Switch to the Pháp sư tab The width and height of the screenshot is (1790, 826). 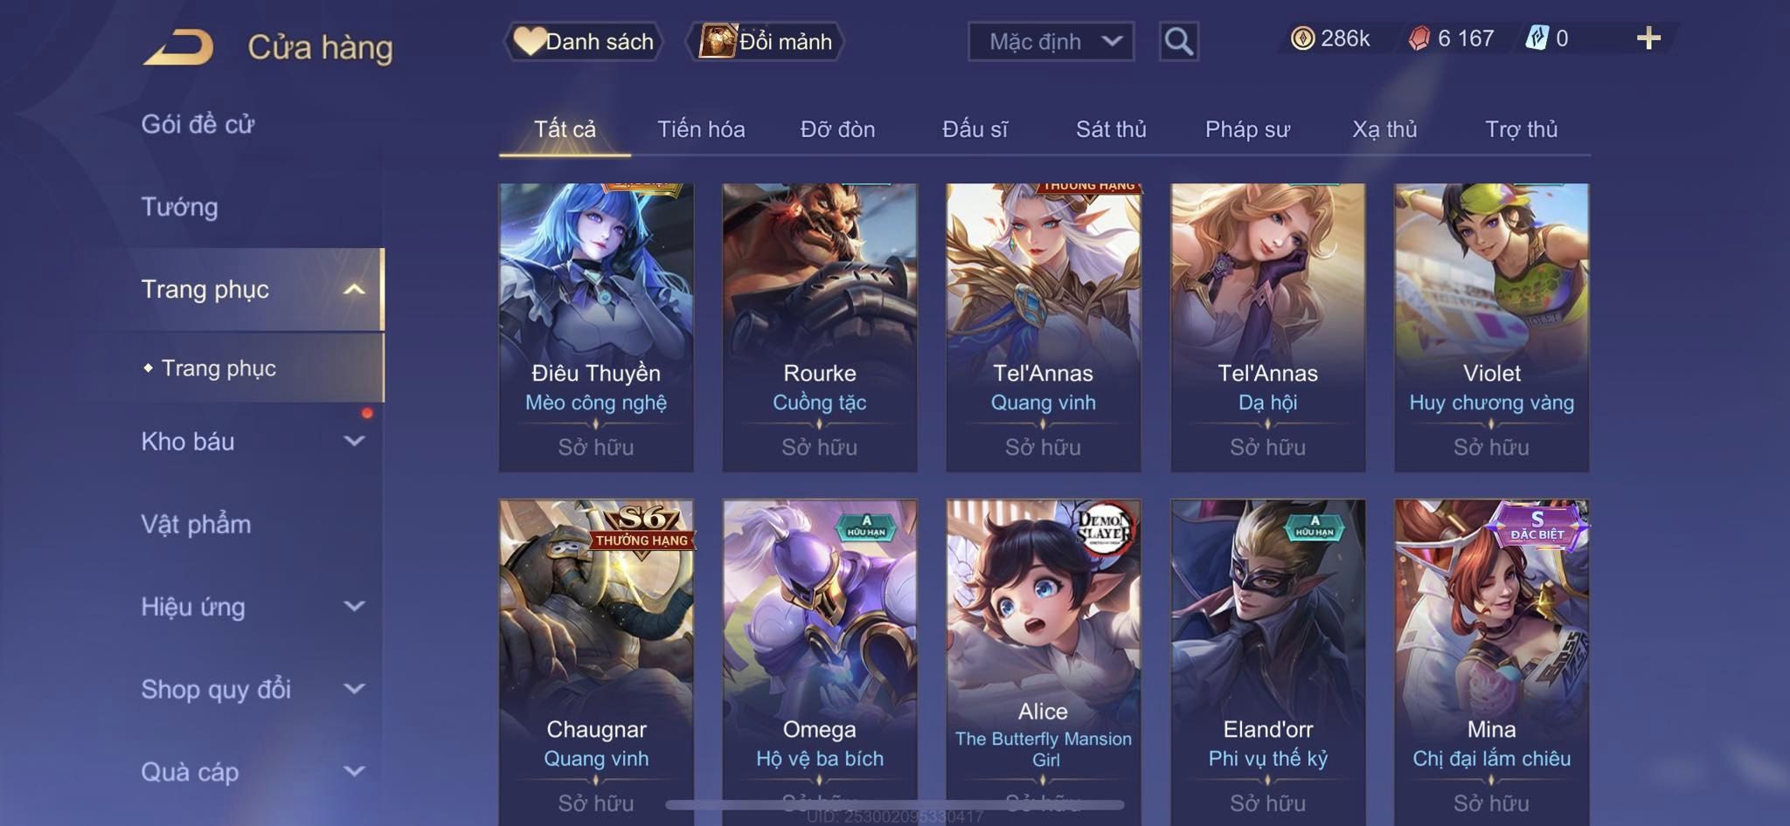1247,129
